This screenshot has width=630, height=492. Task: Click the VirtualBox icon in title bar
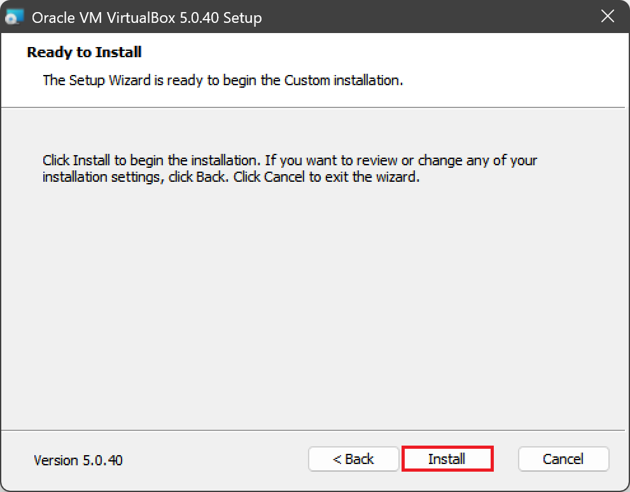click(x=15, y=17)
